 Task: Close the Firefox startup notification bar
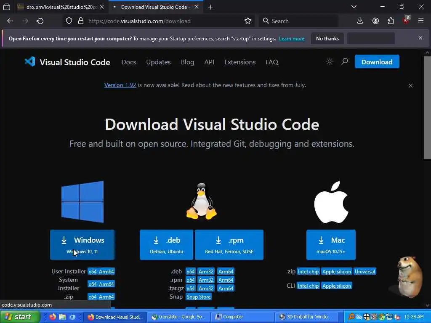pyautogui.click(x=420, y=38)
